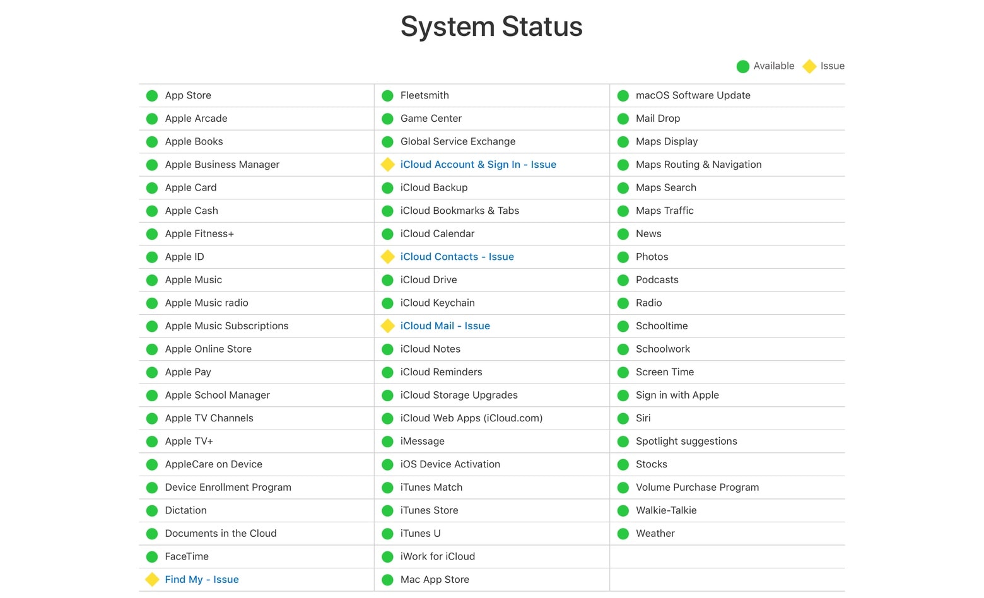984x598 pixels.
Task: Click the Apple Music row label
Action: pyautogui.click(x=193, y=280)
